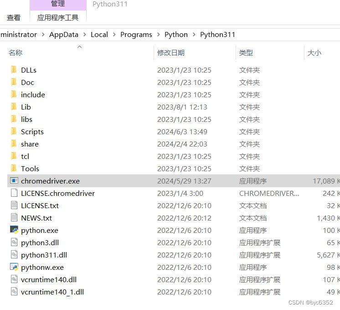Image resolution: width=340 pixels, height=310 pixels.
Task: Click the LICENSE.txt document icon
Action: (14, 205)
